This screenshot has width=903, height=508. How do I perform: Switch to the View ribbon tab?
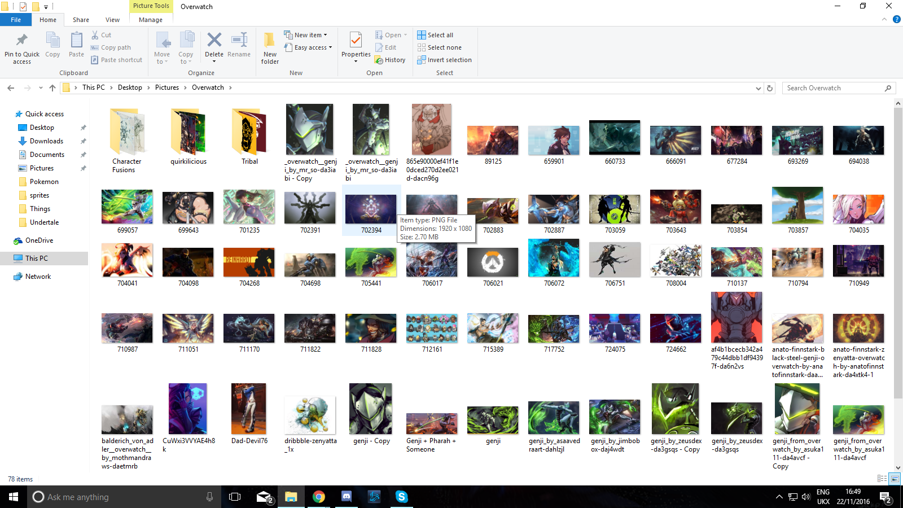[112, 20]
